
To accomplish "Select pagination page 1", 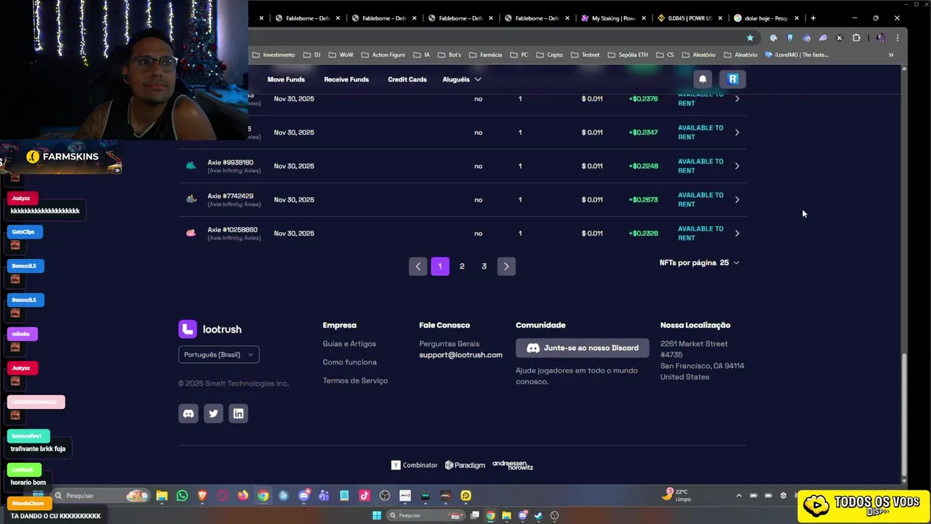I will (440, 266).
